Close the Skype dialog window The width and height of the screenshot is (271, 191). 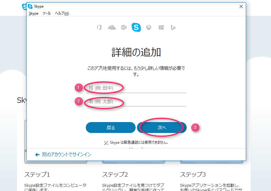pos(241,6)
